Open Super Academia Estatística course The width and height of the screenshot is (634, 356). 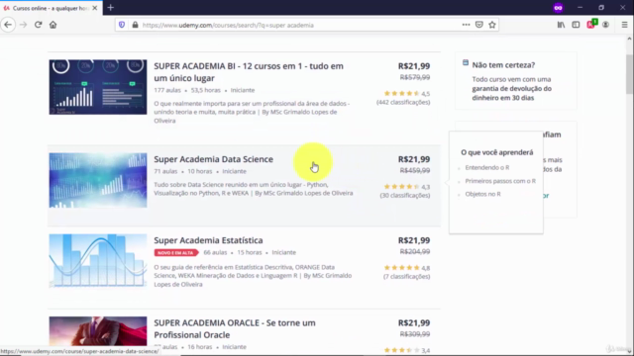tap(208, 240)
